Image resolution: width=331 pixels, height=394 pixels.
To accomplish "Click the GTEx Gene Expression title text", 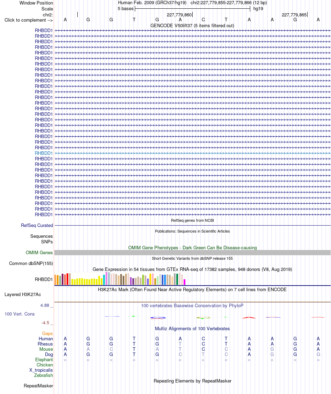I will pos(192,270).
